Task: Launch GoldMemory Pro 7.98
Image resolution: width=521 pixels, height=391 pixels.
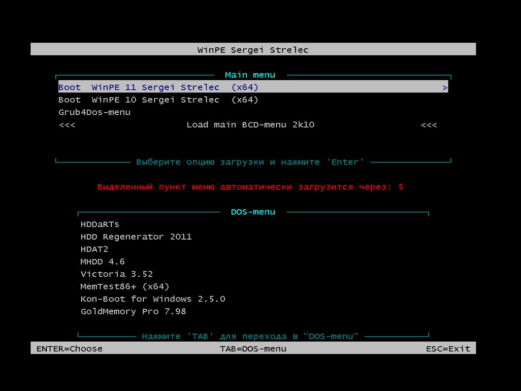Action: pyautogui.click(x=133, y=311)
